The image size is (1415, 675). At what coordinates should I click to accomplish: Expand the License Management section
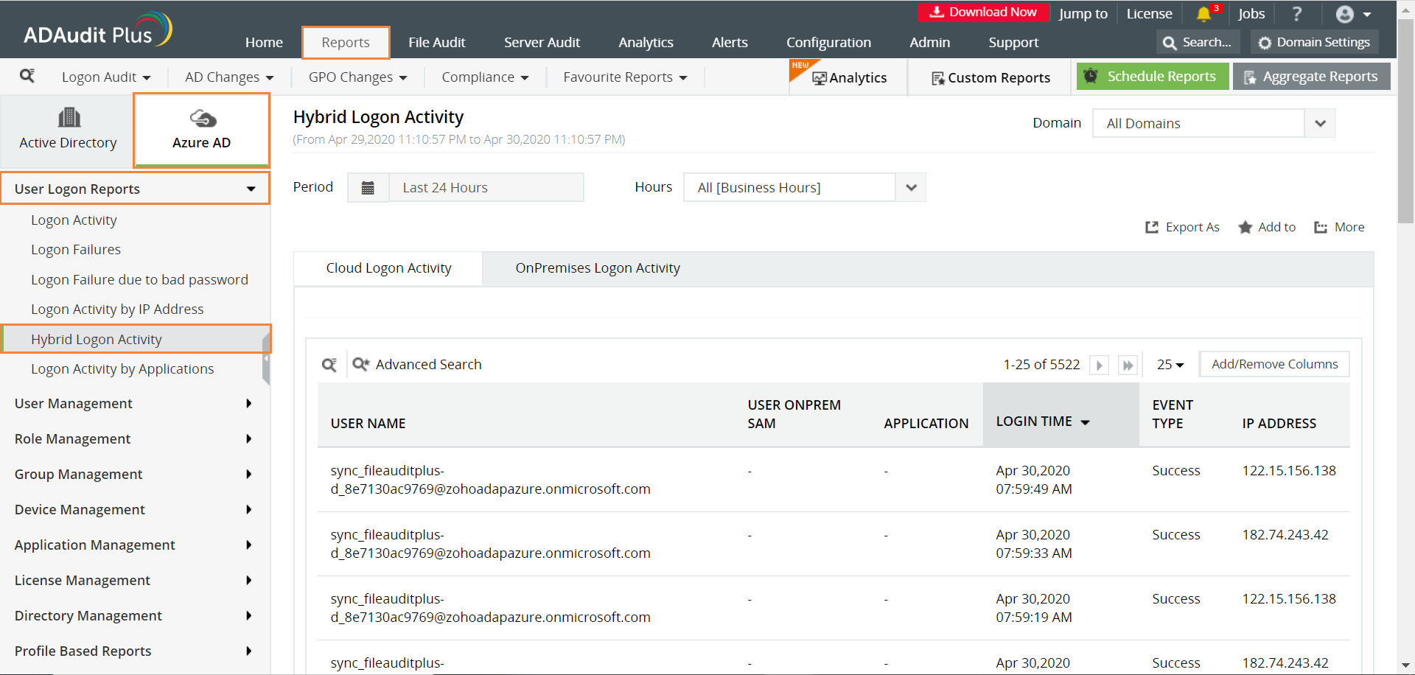(136, 581)
